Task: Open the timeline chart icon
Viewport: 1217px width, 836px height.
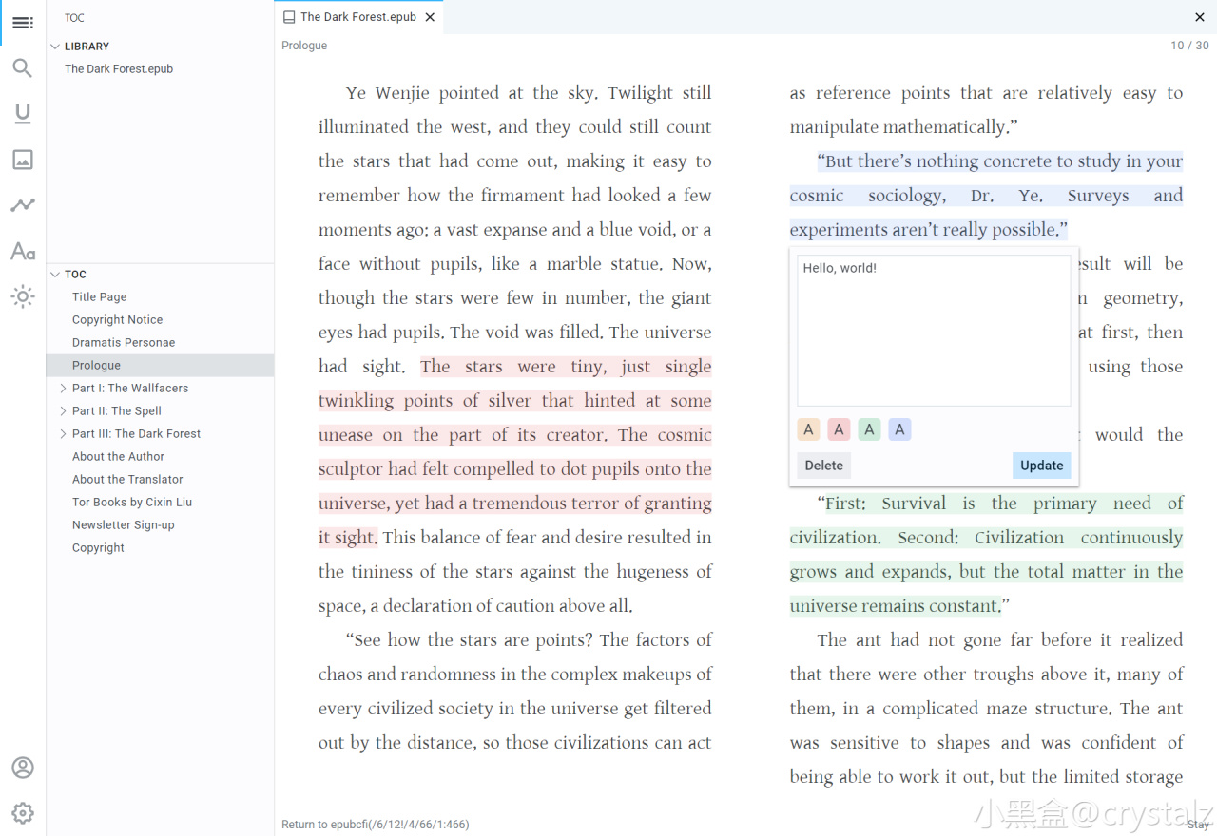Action: (23, 205)
